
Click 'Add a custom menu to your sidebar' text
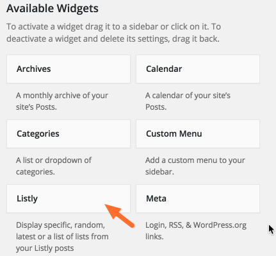195,166
